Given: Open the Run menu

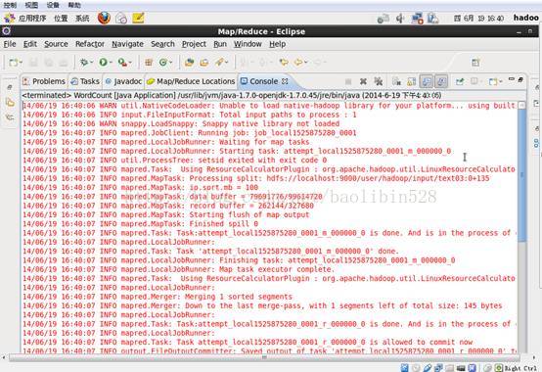Looking at the screenshot, I should pyautogui.click(x=220, y=44).
